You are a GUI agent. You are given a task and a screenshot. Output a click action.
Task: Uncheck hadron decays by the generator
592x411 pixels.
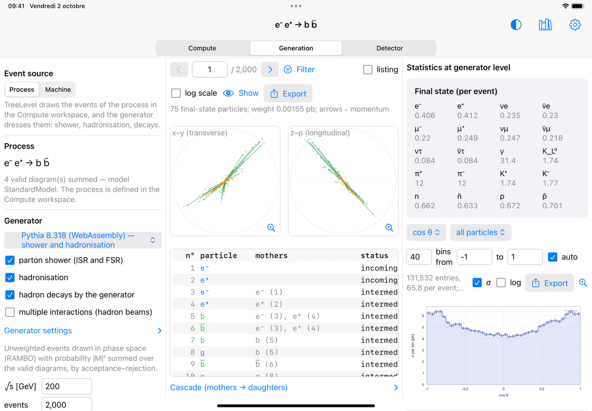[x=10, y=295]
